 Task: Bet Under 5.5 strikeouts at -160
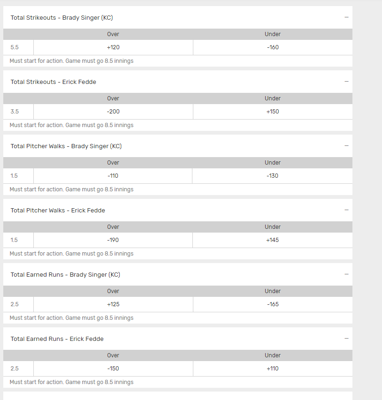point(273,47)
